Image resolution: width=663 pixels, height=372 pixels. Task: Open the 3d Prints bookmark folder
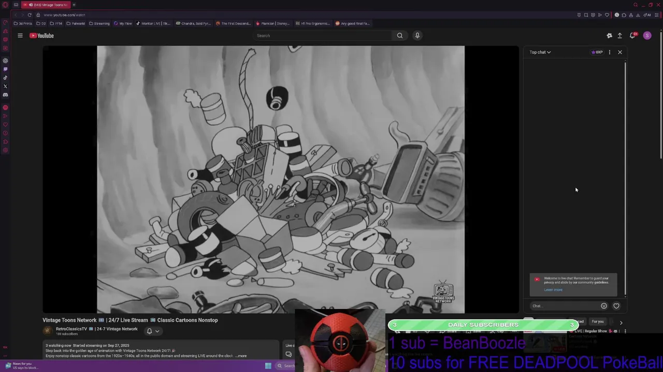pos(23,23)
